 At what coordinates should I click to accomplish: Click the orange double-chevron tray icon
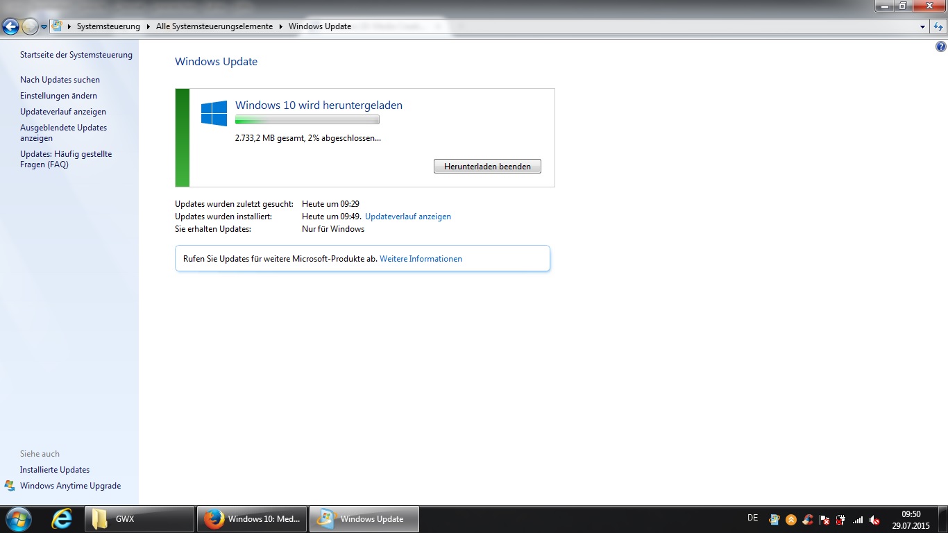click(x=790, y=519)
